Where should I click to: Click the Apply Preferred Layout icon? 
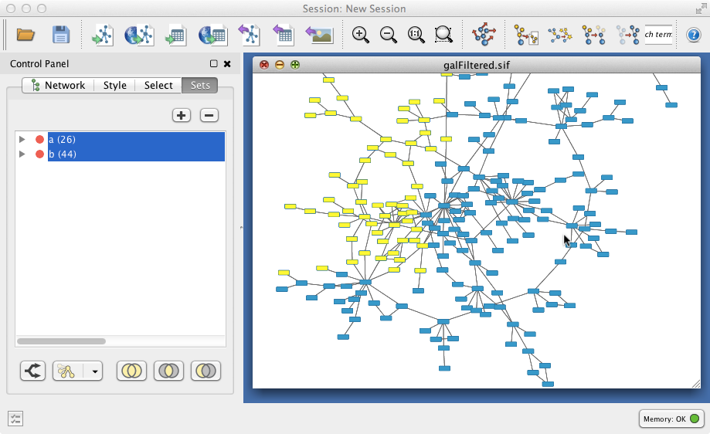(484, 34)
